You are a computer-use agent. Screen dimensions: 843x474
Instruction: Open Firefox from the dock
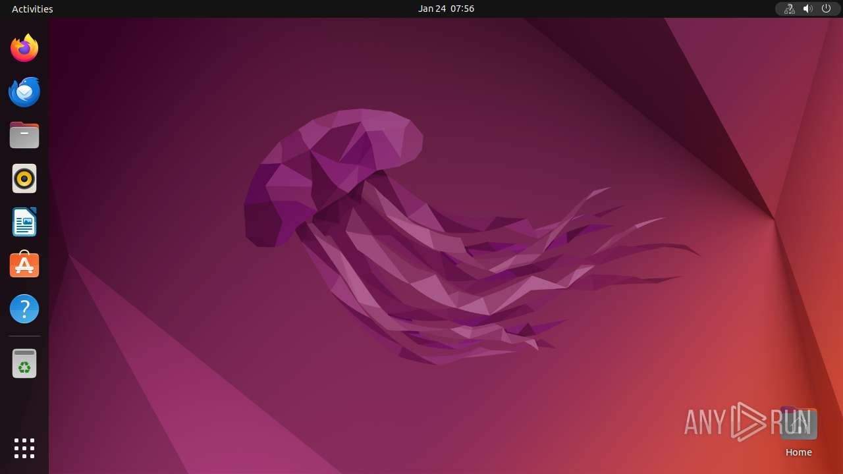click(24, 48)
